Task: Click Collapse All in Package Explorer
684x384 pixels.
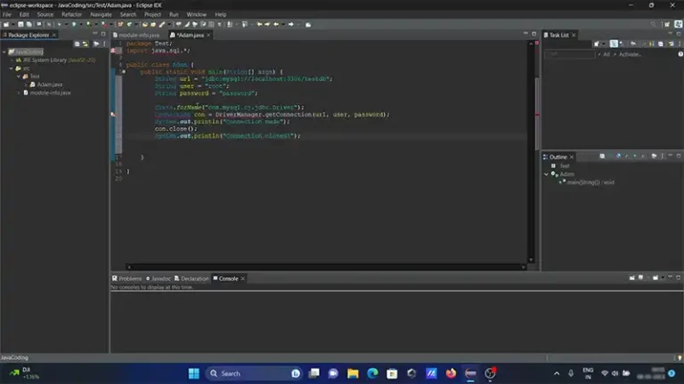Action: click(x=77, y=44)
